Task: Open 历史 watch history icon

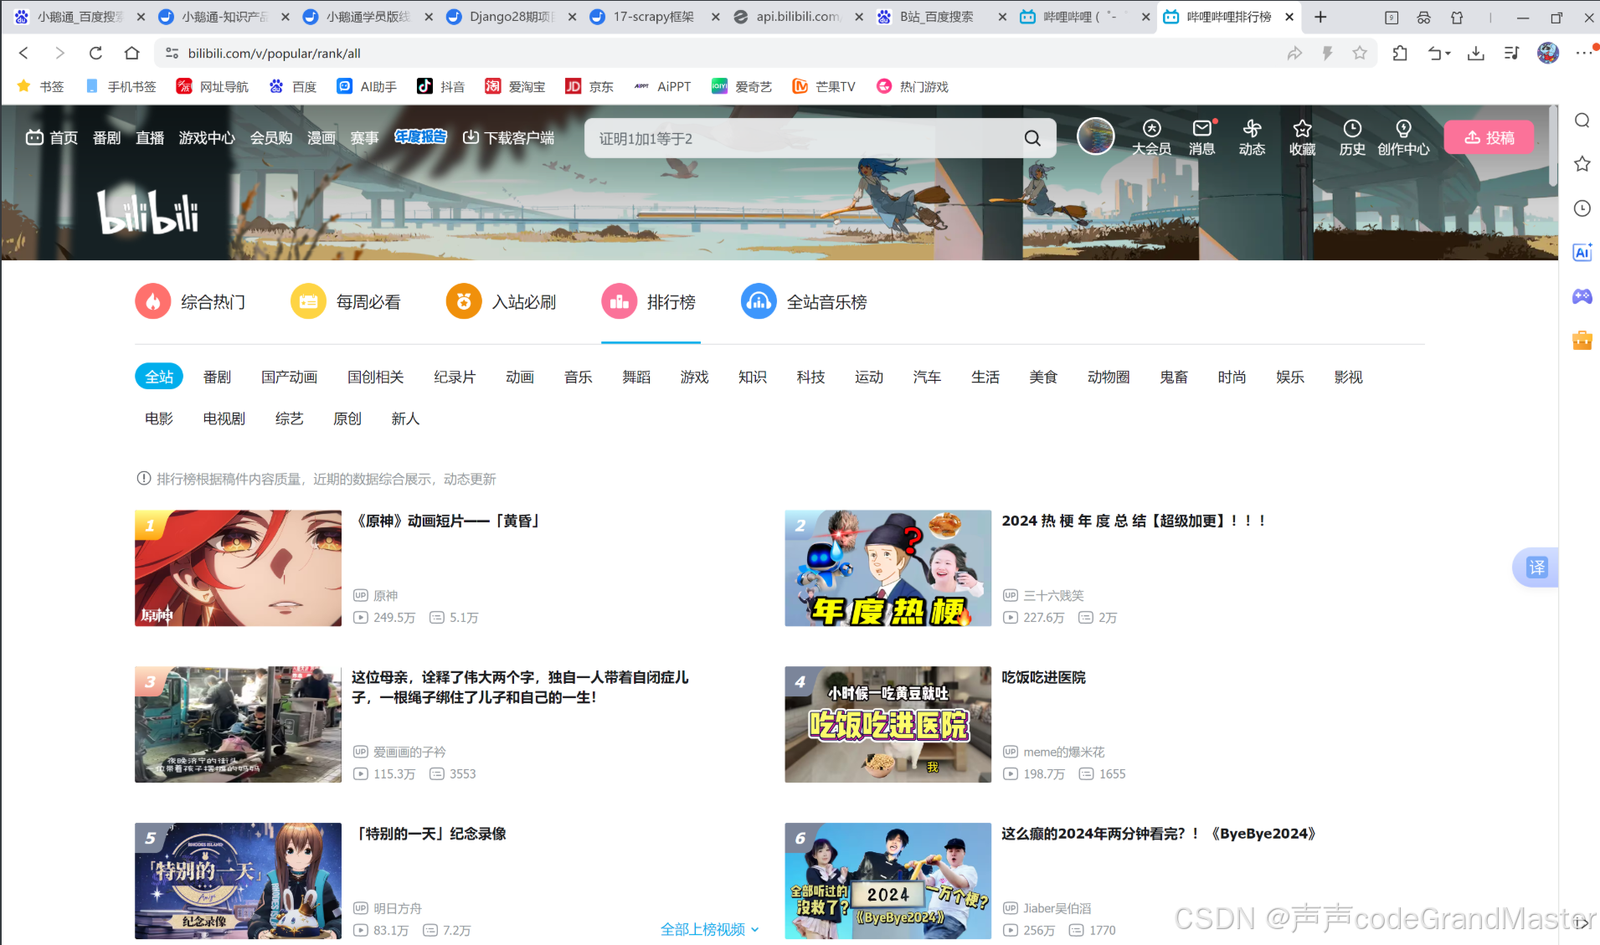Action: pyautogui.click(x=1352, y=137)
